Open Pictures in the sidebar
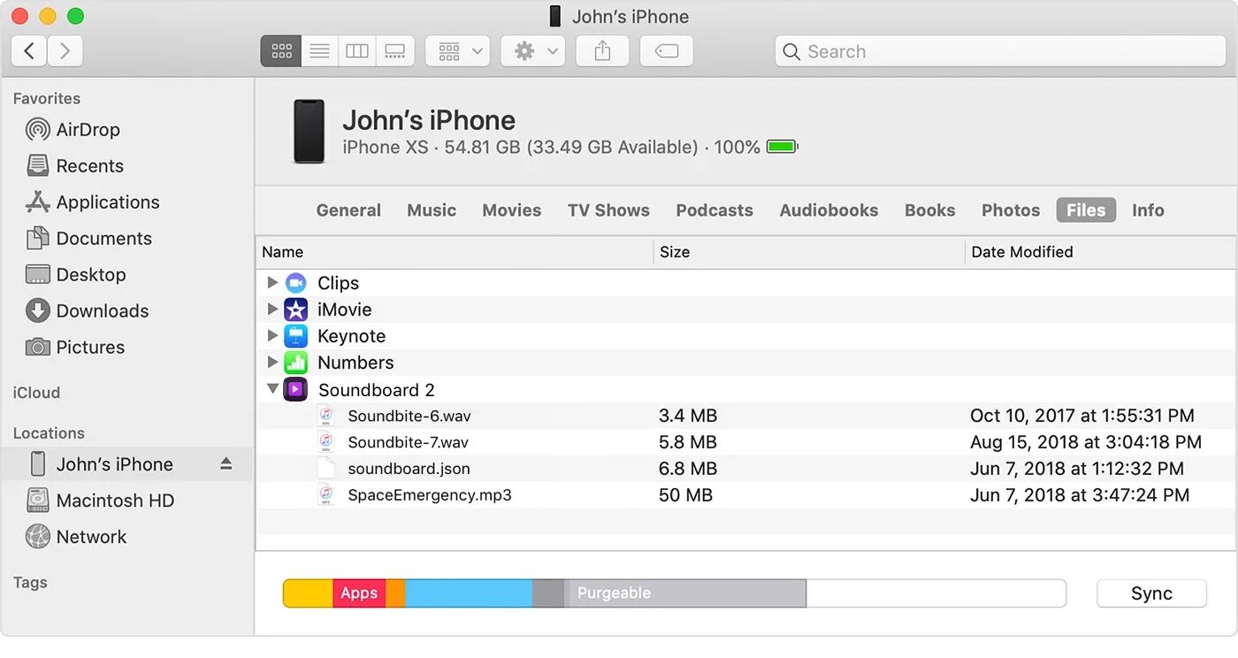The image size is (1238, 658). click(75, 347)
